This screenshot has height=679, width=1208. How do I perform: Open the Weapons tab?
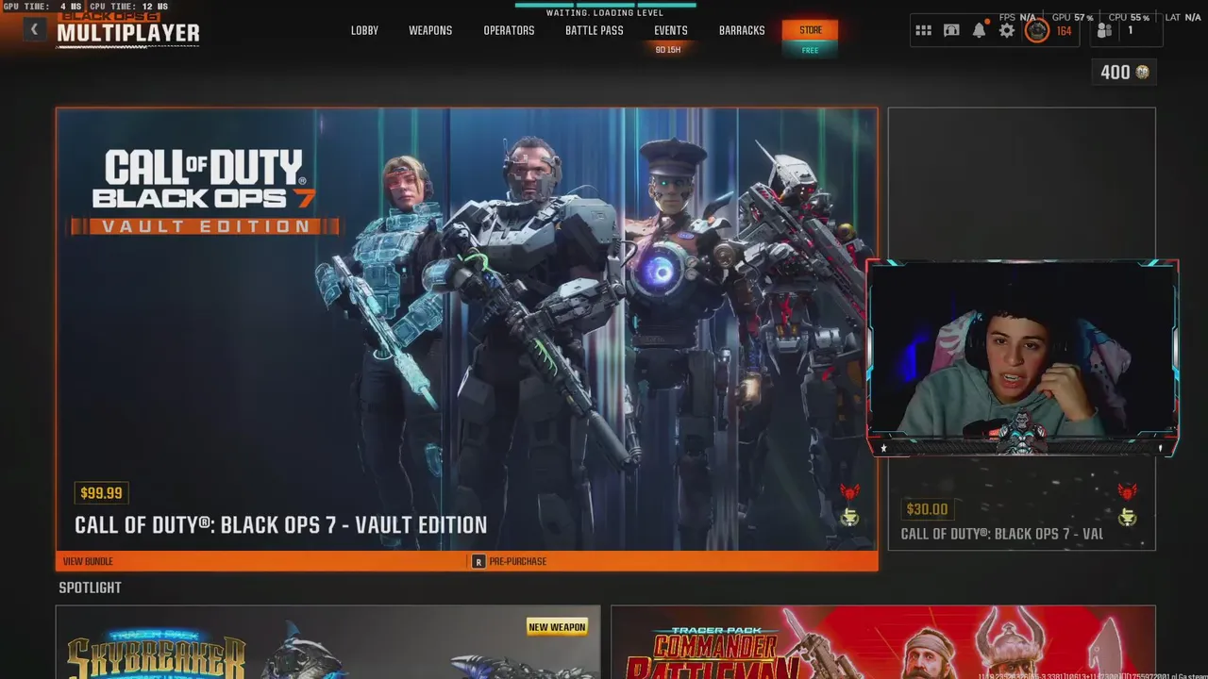click(x=430, y=30)
